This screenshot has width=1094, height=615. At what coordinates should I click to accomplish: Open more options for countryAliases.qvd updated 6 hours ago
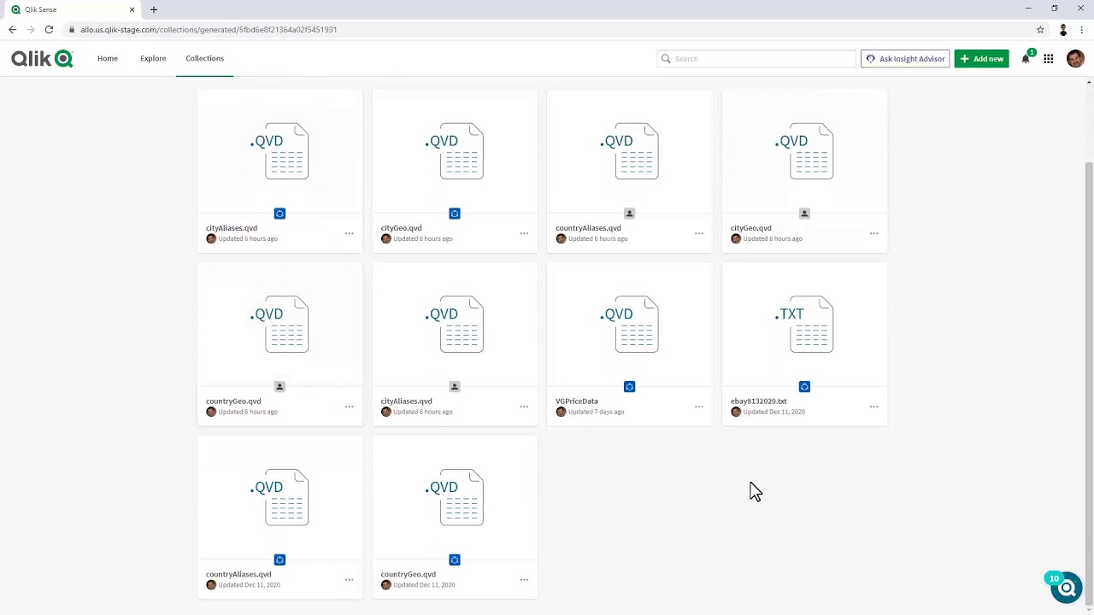click(x=699, y=233)
